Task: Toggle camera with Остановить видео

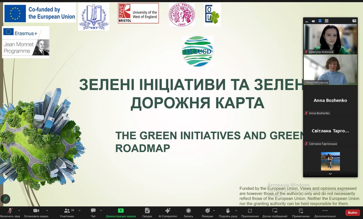Action: [x=36, y=212]
